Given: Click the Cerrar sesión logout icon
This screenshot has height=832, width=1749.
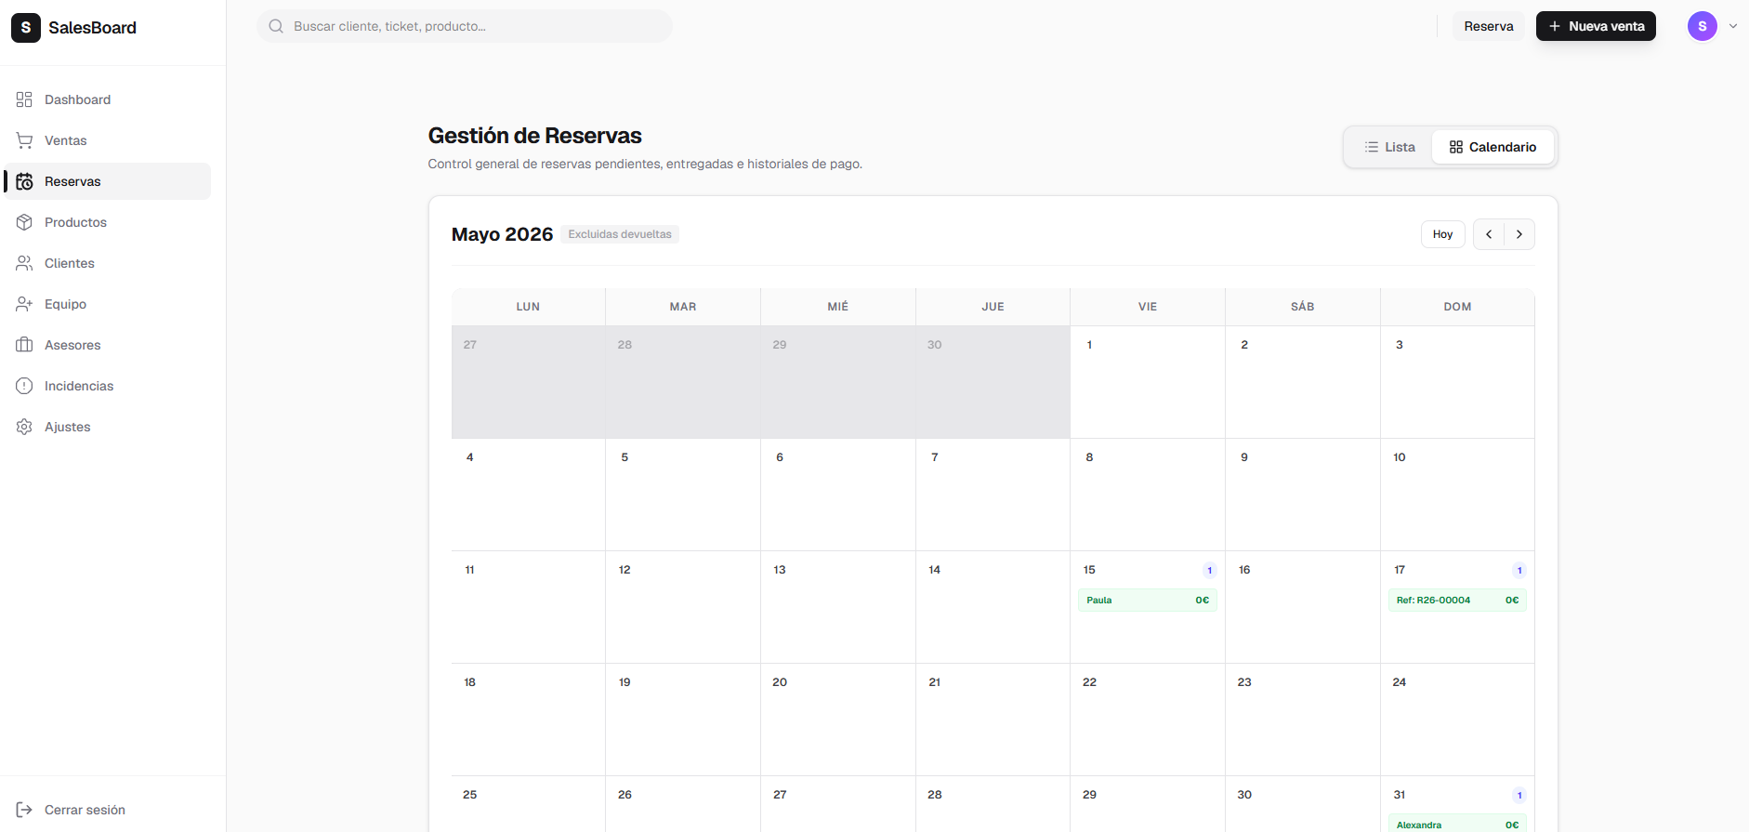Looking at the screenshot, I should click(24, 810).
